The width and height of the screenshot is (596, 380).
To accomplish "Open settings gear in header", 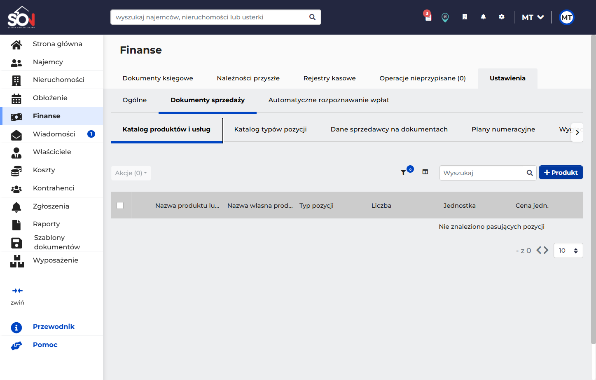I will tap(501, 17).
